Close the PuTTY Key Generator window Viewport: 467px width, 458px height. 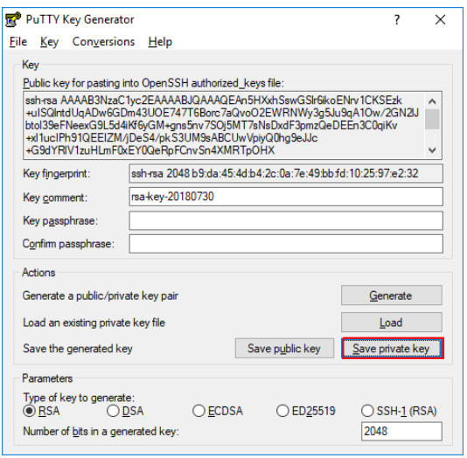coord(440,20)
